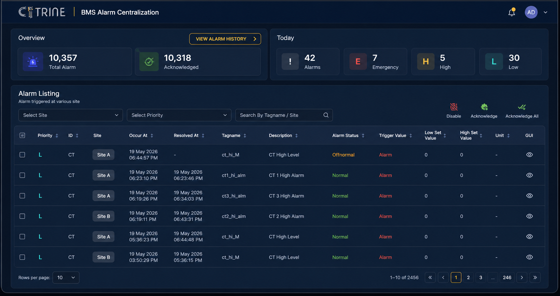Click the H High badge

tap(426, 61)
